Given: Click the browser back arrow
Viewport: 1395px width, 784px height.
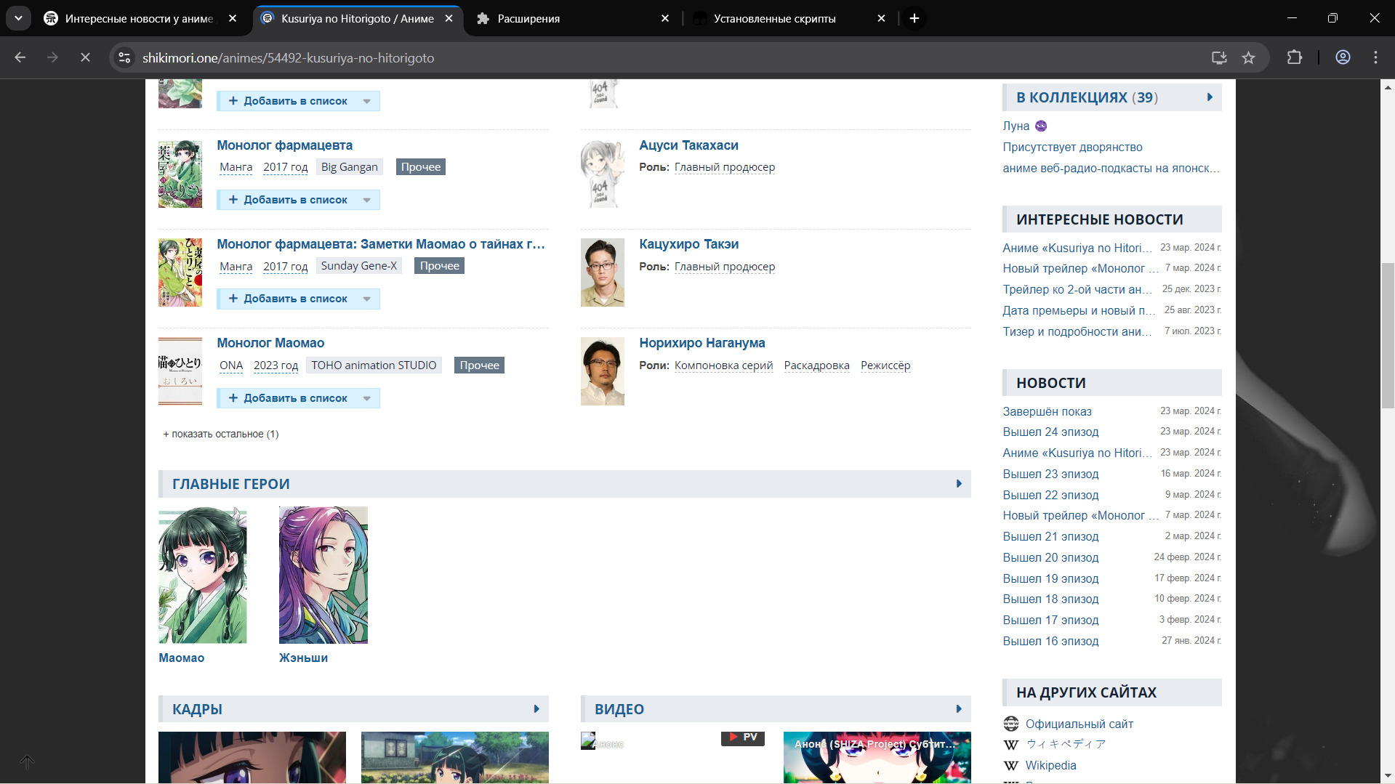Looking at the screenshot, I should 20,57.
